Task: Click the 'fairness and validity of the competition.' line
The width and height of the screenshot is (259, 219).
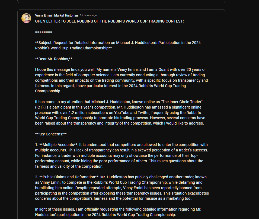Action: tap(69, 166)
